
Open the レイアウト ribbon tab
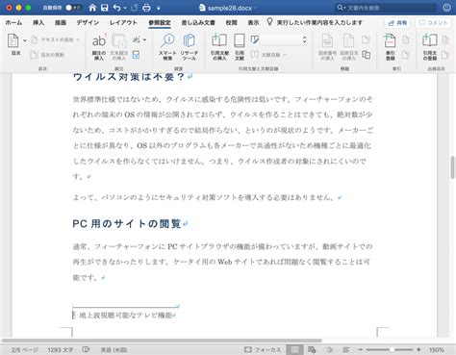click(123, 22)
